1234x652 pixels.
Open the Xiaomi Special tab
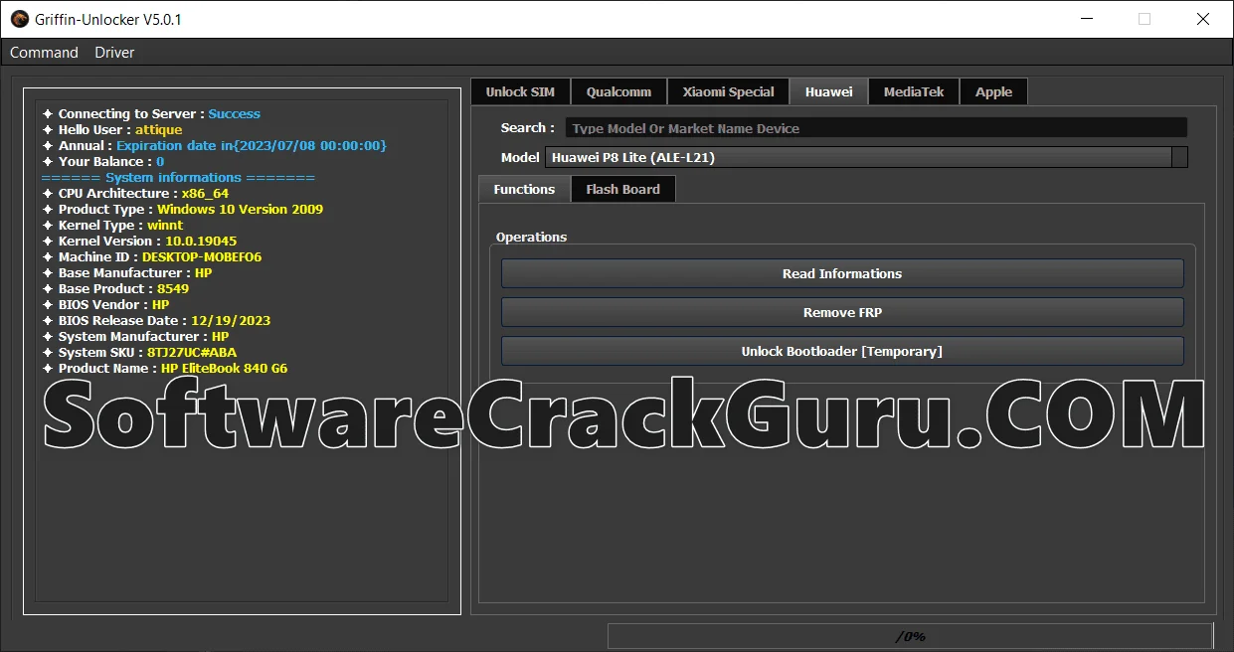pos(728,91)
